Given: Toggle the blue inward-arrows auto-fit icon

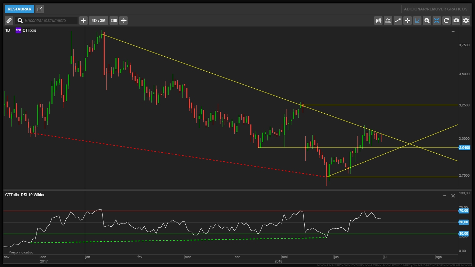Looking at the screenshot, I should click(x=437, y=21).
